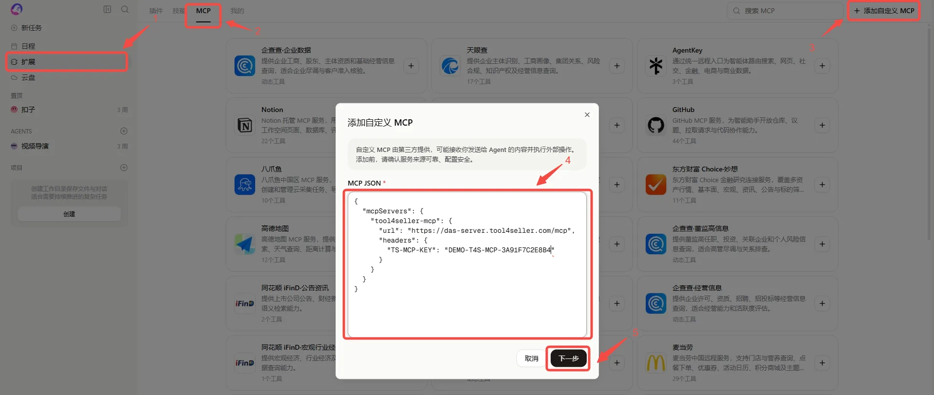Click the app logo in the sidebar
The image size is (934, 395).
(17, 9)
